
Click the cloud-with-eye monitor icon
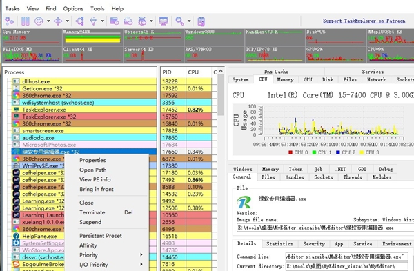[128, 21]
